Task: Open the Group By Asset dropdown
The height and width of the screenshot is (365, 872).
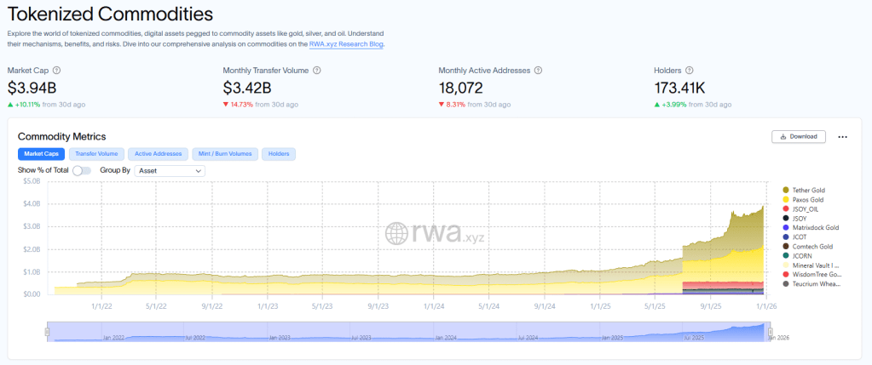Action: point(170,170)
